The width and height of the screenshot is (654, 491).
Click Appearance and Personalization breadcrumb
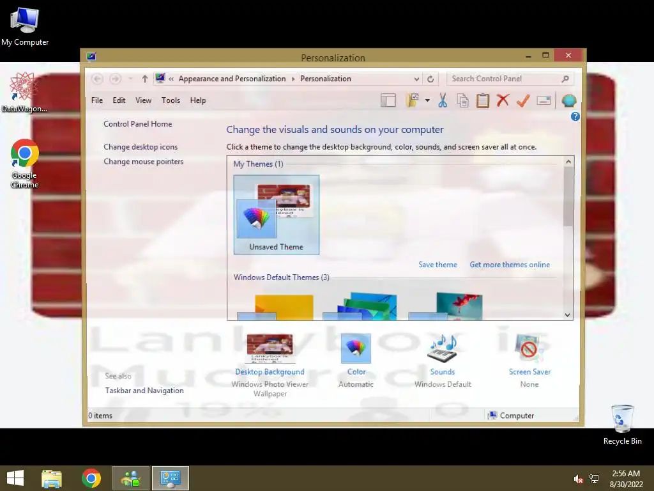coord(232,79)
